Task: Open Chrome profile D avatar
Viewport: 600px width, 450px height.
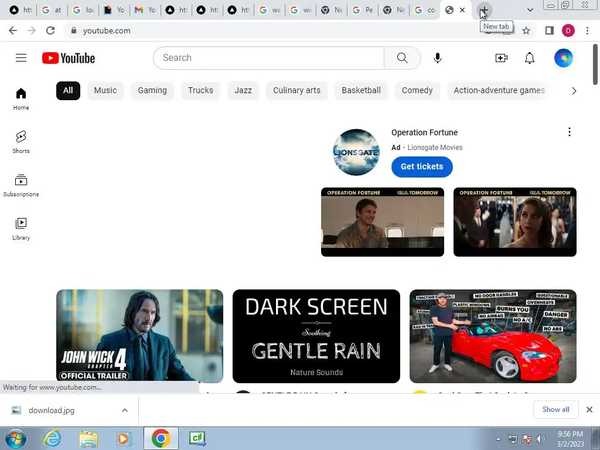Action: (x=568, y=30)
